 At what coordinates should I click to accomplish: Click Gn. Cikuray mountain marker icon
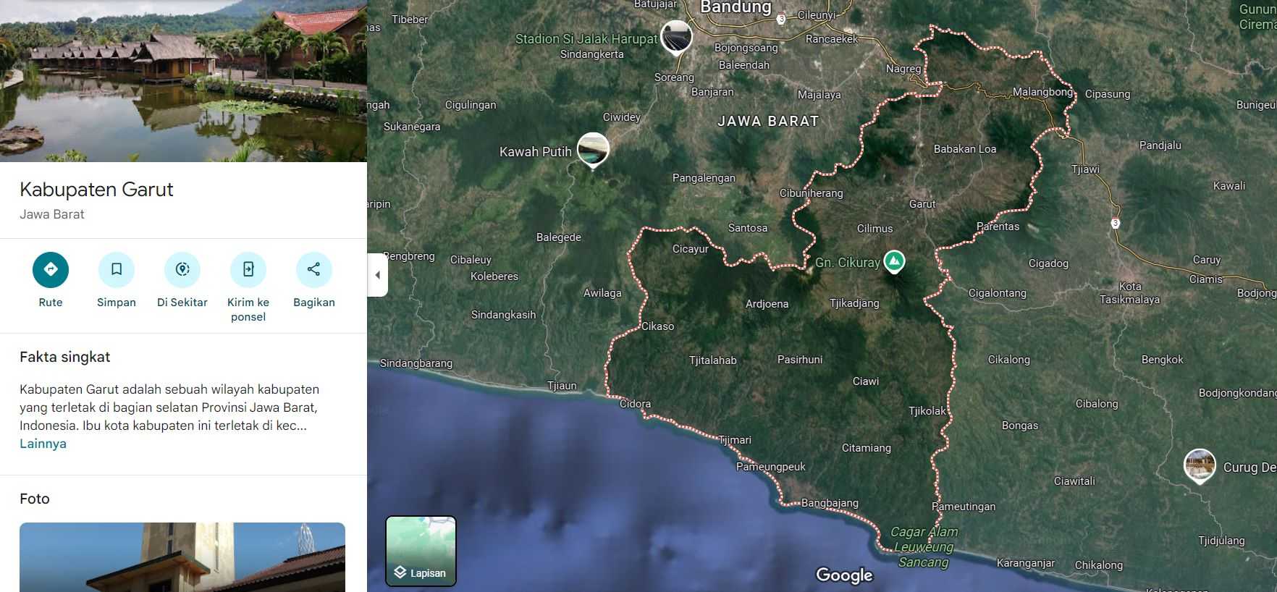point(894,261)
